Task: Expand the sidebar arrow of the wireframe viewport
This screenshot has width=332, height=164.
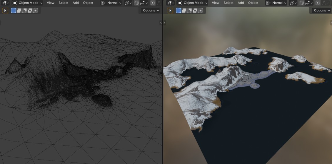Action: 161,23
